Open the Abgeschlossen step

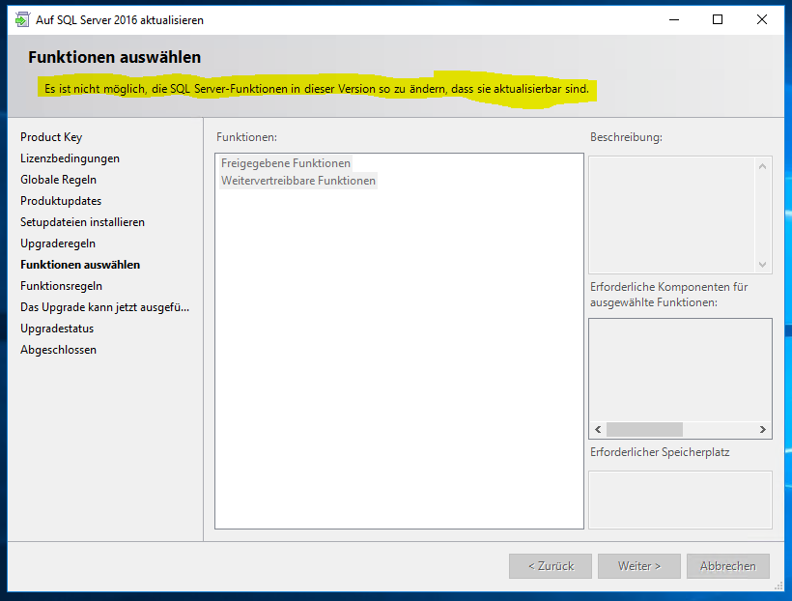tap(58, 350)
